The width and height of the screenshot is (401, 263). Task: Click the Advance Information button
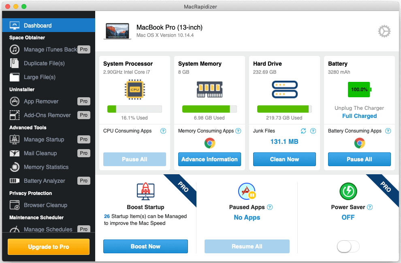tap(209, 159)
